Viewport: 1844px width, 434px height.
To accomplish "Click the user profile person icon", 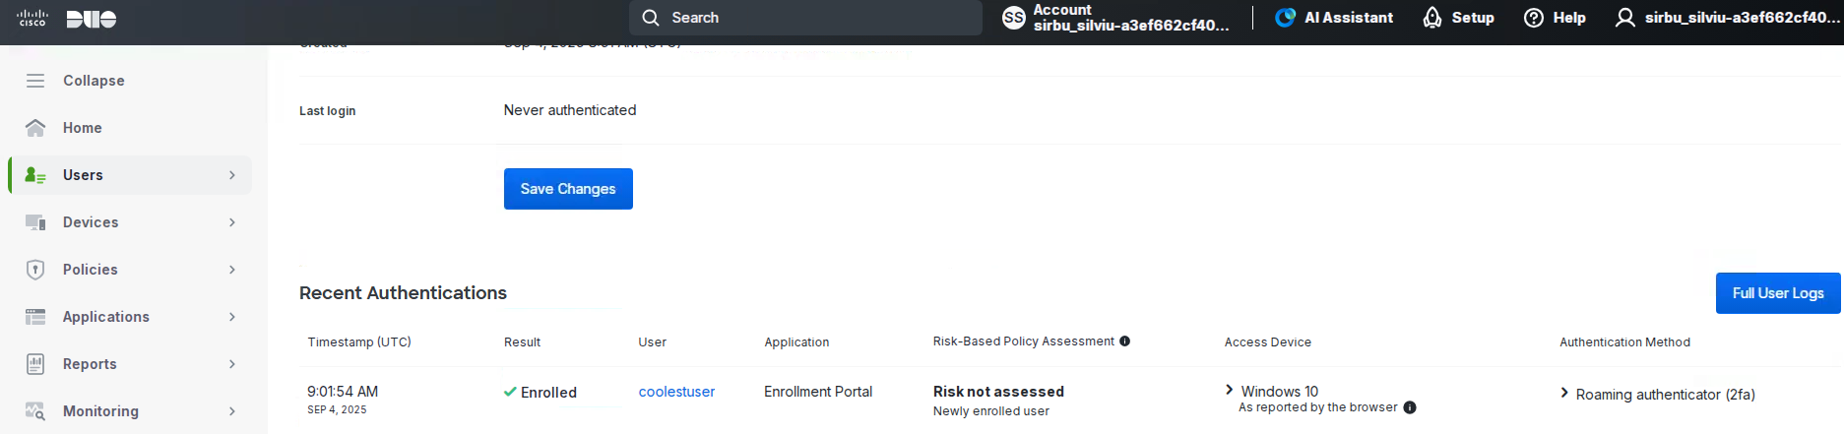I will click(1625, 18).
